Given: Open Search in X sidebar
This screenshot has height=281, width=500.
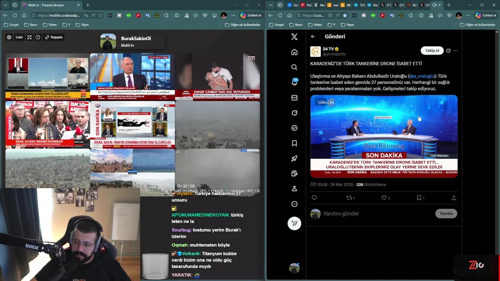Looking at the screenshot, I should 294,67.
